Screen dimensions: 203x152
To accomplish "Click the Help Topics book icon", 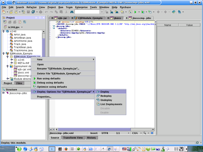I will (173, 12).
